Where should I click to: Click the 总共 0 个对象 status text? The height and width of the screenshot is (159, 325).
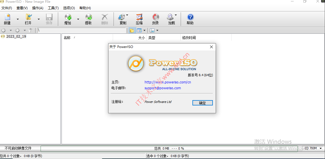point(21,156)
